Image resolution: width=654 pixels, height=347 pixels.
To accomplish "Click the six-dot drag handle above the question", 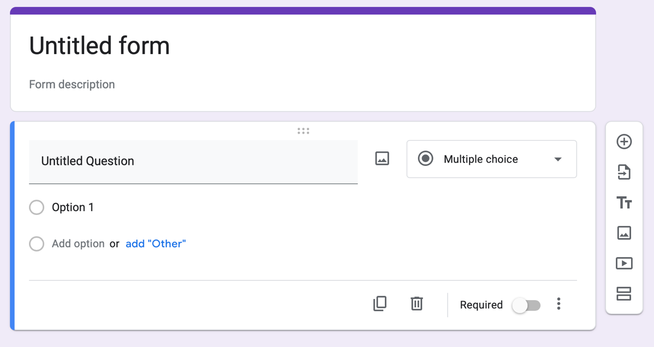I will (304, 131).
